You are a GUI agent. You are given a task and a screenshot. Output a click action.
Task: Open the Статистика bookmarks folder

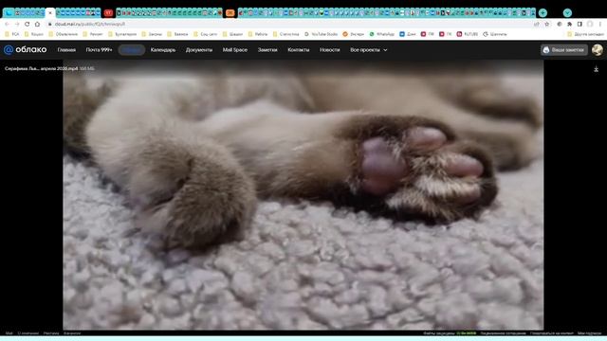pos(286,34)
